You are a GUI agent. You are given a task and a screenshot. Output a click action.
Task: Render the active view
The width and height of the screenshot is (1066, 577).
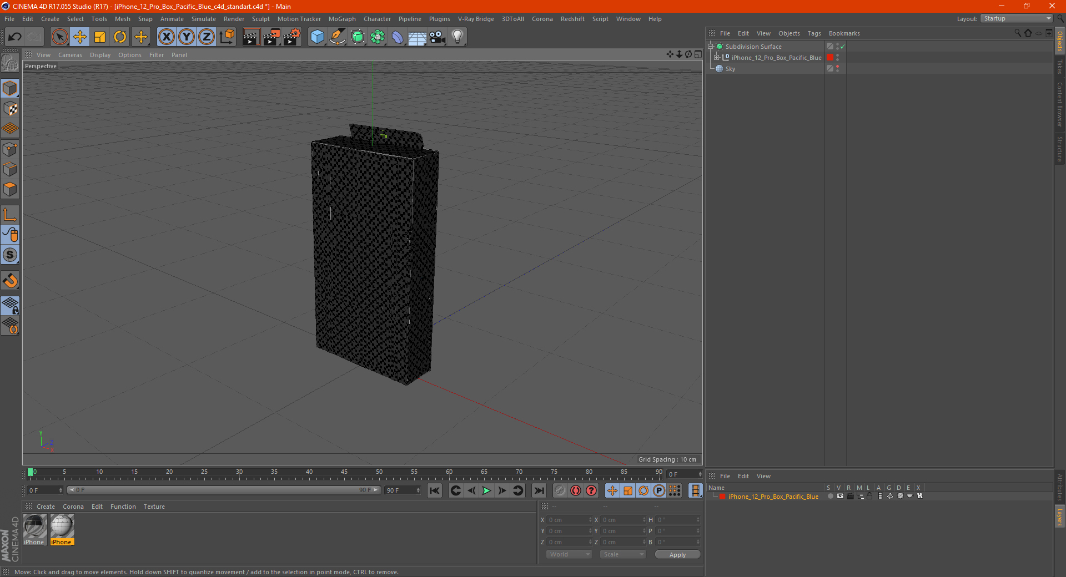251,37
